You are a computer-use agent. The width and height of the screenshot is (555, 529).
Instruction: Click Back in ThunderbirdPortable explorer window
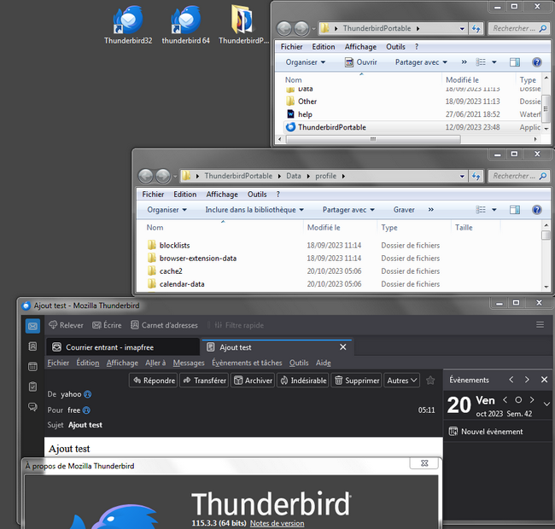[x=284, y=29]
